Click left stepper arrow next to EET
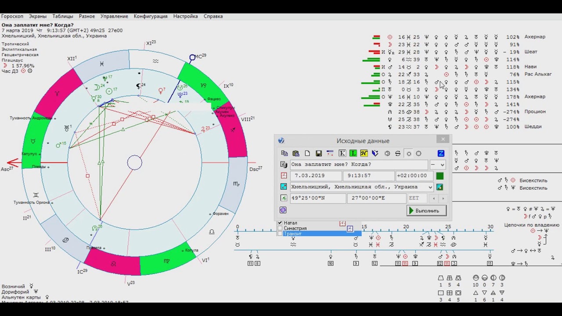562x316 pixels. tap(434, 198)
